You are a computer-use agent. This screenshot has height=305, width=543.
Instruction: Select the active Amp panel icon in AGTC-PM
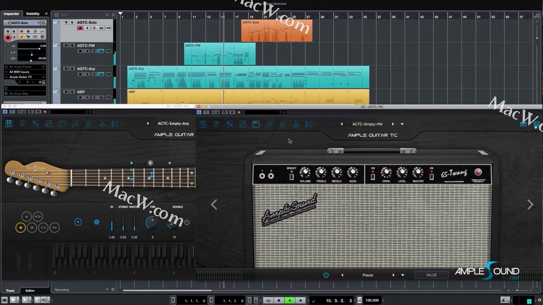point(256,124)
